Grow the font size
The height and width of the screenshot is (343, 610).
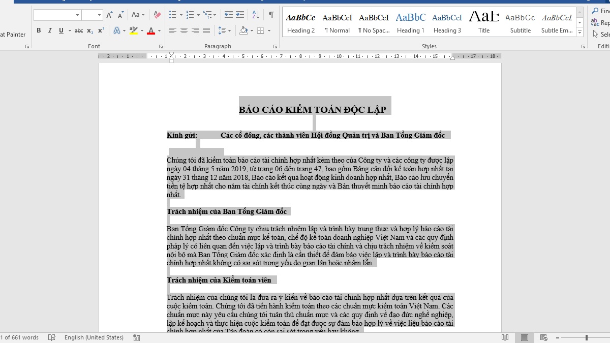(109, 15)
